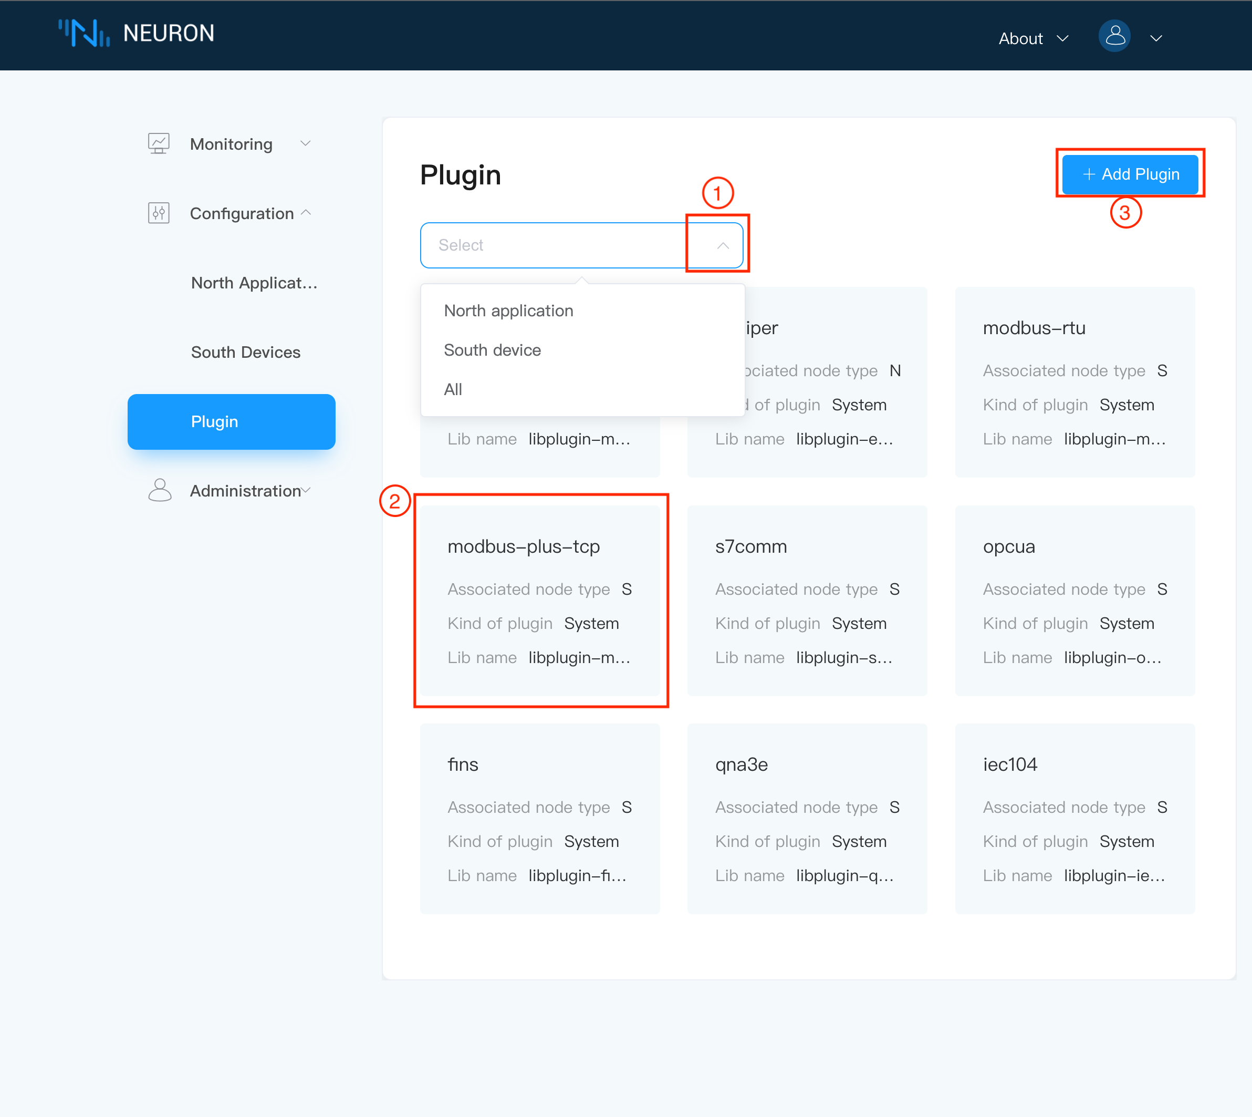Open the user avatar icon

click(1114, 36)
